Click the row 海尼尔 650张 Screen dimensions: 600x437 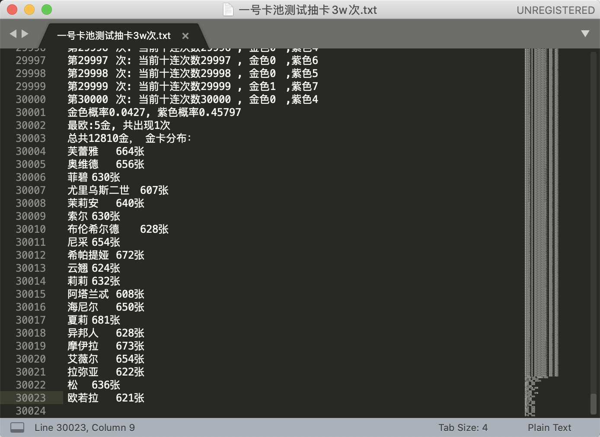tap(106, 307)
